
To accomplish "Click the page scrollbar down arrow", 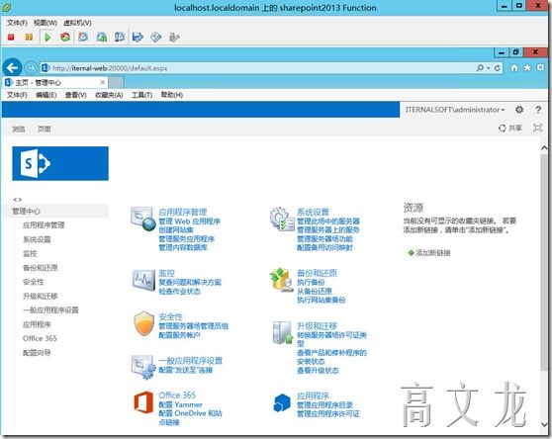I will pos(544,424).
